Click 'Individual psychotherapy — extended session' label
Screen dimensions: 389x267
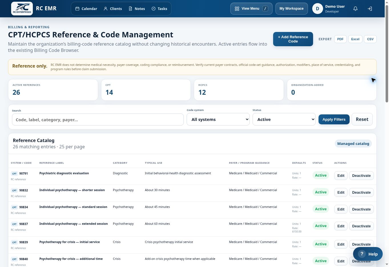[73, 224]
